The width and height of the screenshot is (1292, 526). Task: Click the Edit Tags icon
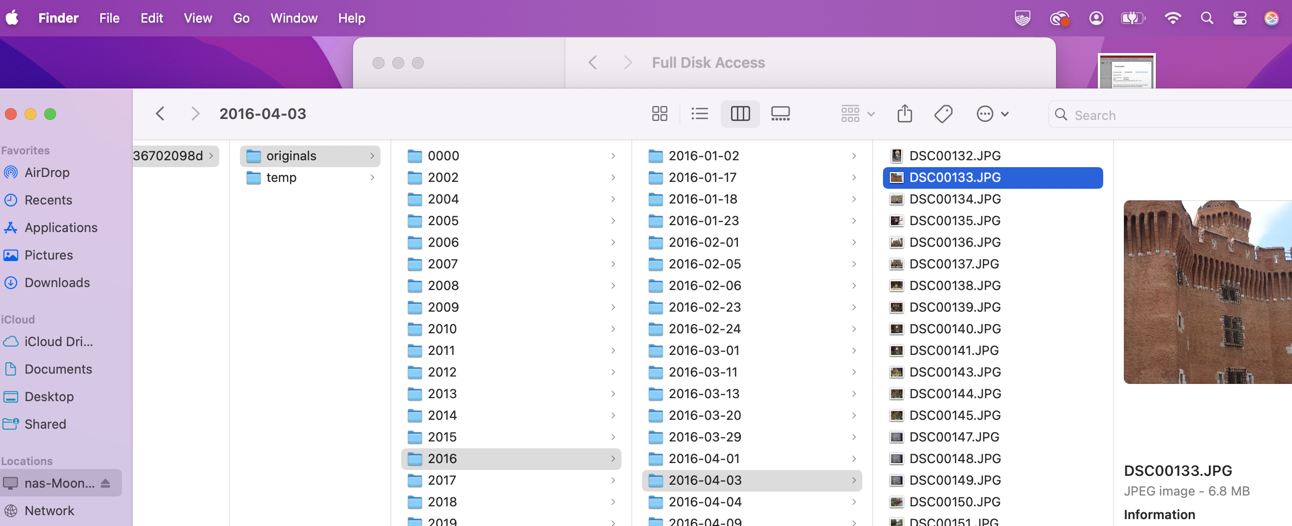(943, 114)
